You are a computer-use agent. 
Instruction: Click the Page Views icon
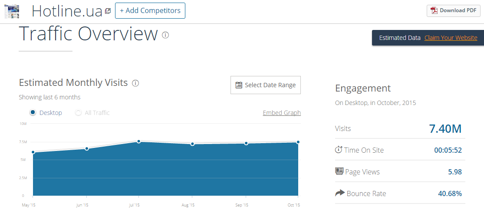tap(339, 171)
